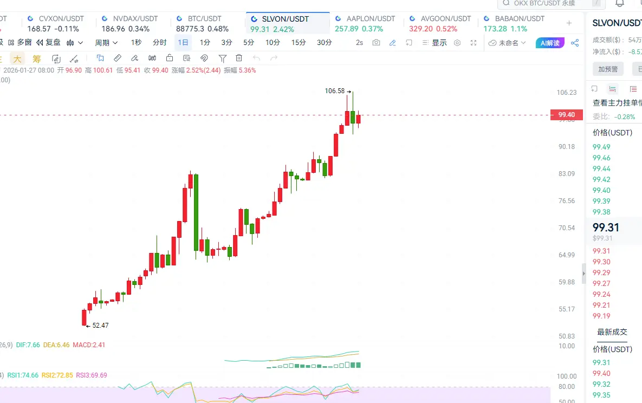Switch to the 15分 timeframe
The width and height of the screenshot is (642, 403).
299,43
